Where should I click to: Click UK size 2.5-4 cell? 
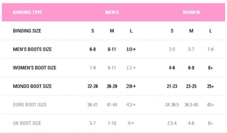point(172,123)
